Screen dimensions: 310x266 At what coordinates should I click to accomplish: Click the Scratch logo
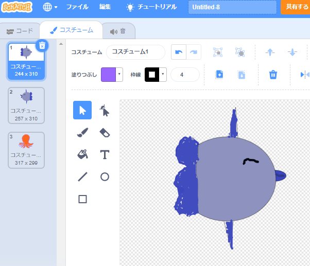pyautogui.click(x=17, y=7)
